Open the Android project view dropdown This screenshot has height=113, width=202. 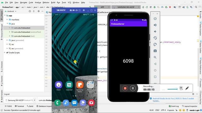coord(11,11)
